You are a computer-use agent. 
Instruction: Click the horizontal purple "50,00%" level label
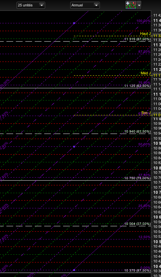click(x=144, y=144)
